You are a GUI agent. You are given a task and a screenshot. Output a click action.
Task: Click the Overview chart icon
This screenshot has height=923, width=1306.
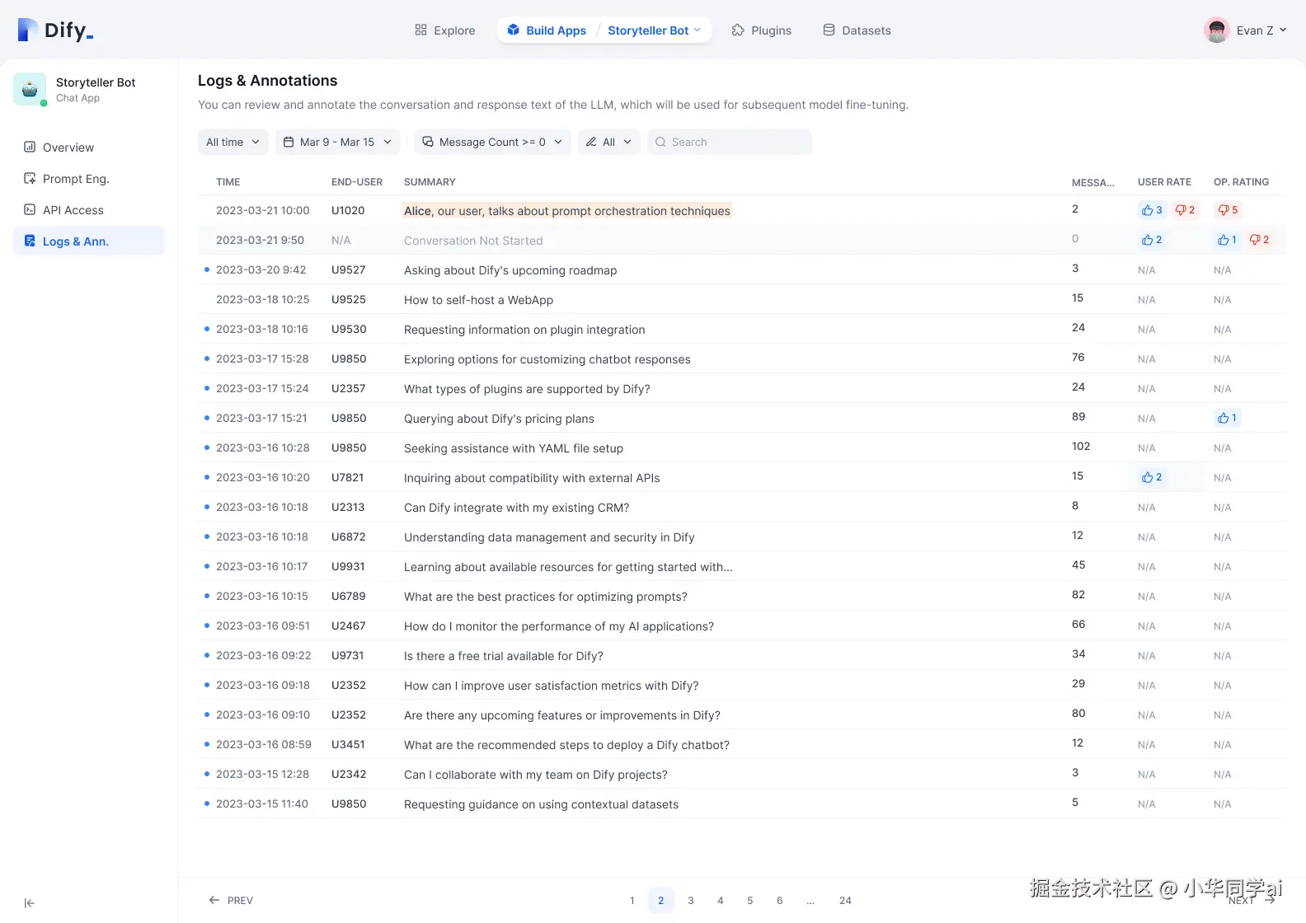30,147
